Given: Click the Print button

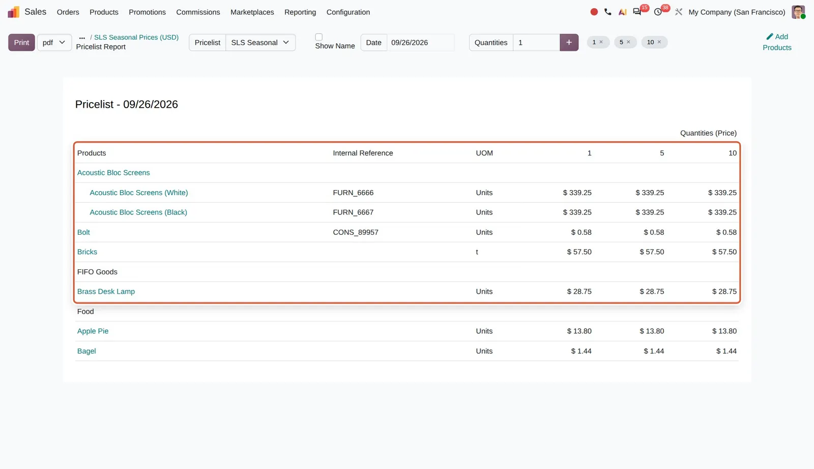Looking at the screenshot, I should coord(21,43).
